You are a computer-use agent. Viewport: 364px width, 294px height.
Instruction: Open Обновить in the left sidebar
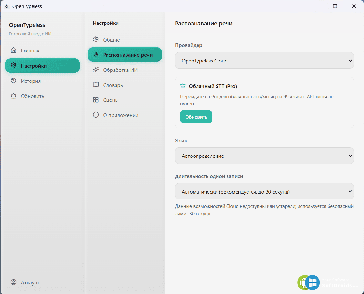pos(43,96)
